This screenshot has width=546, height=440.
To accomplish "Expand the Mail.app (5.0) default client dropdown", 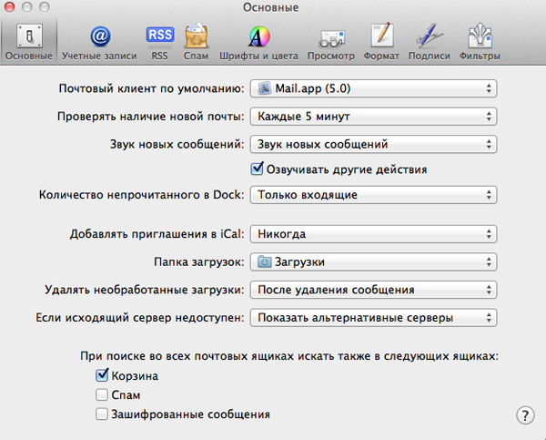I will [373, 88].
